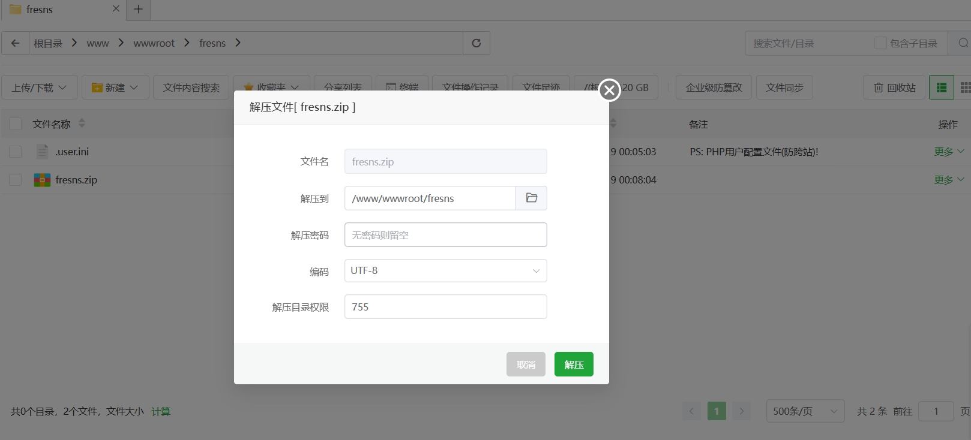Tick the checkbox for .user.ini row

(x=16, y=152)
